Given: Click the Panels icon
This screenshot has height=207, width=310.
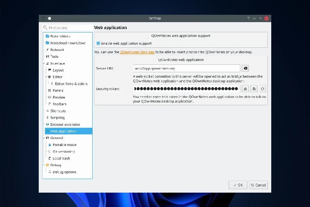Looking at the screenshot, I should [50, 90].
